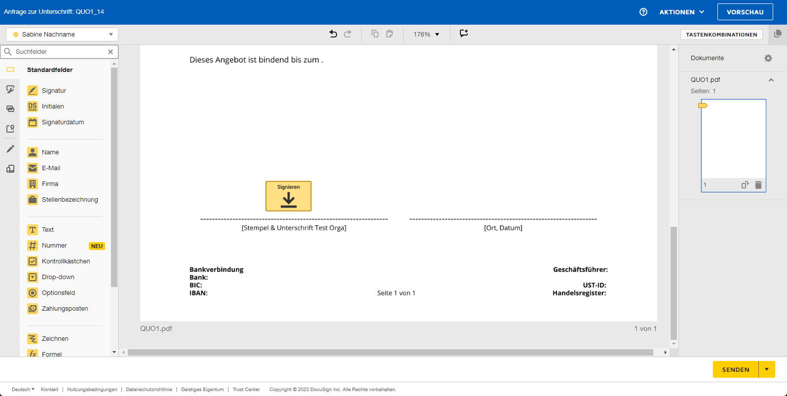
Task: Open the help question mark icon
Action: (x=643, y=12)
